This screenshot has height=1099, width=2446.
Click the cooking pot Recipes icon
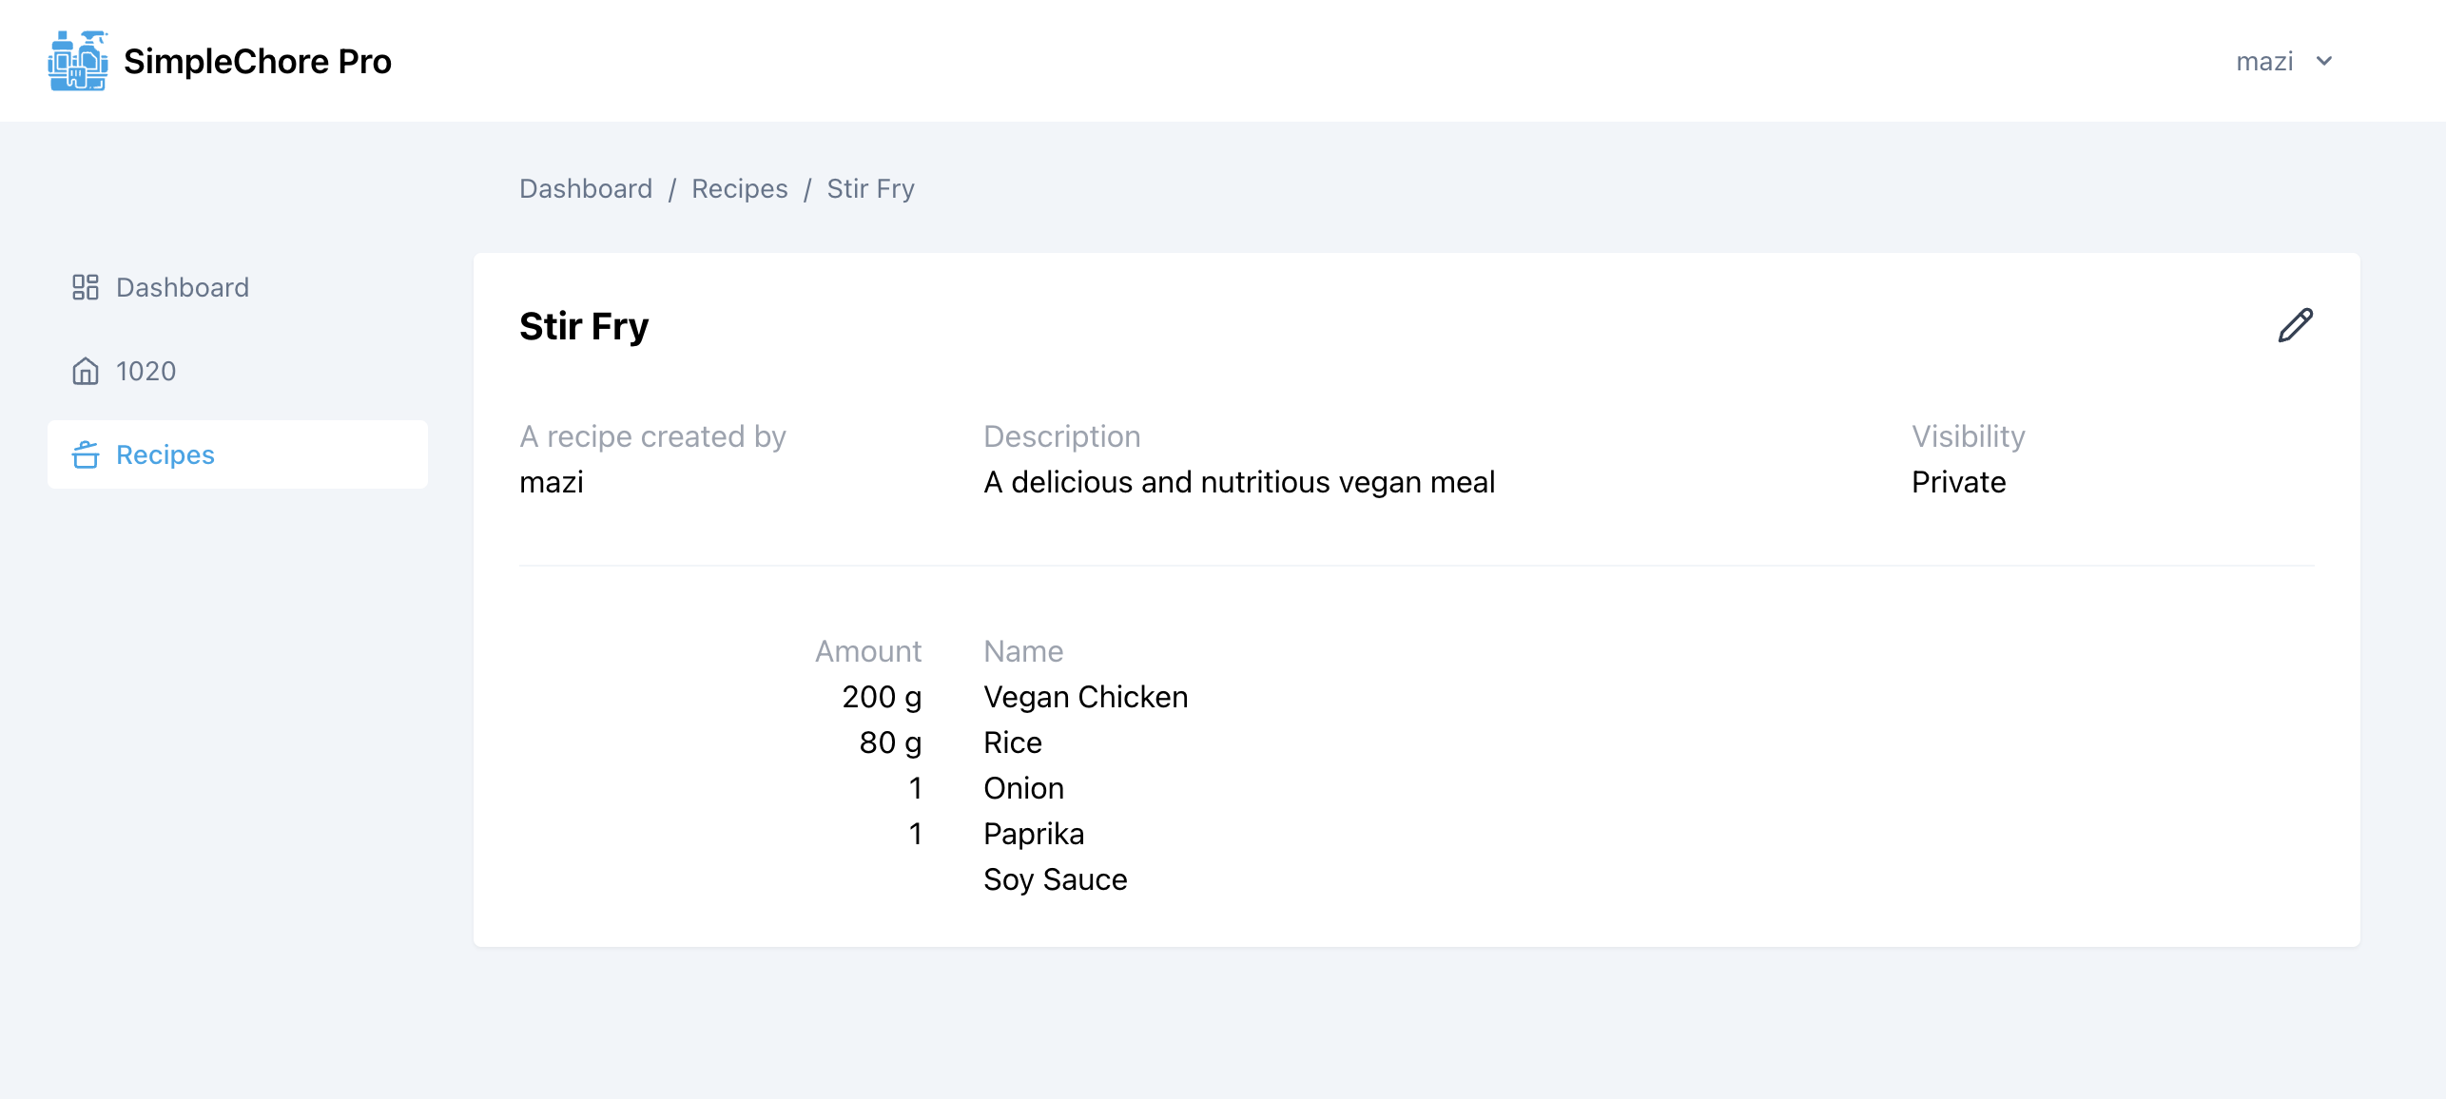pyautogui.click(x=86, y=454)
